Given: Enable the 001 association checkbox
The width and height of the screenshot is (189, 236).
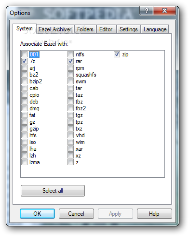Looking at the screenshot, I should (25, 54).
